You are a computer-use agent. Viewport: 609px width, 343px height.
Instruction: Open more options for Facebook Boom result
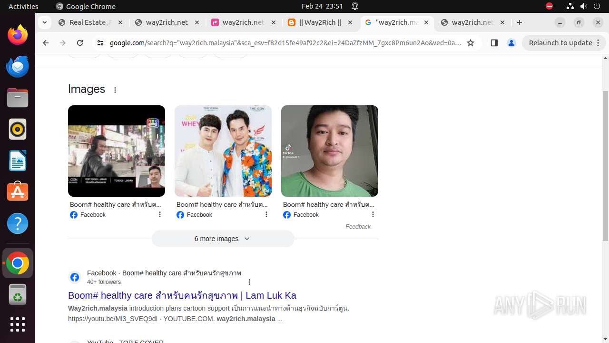249,282
